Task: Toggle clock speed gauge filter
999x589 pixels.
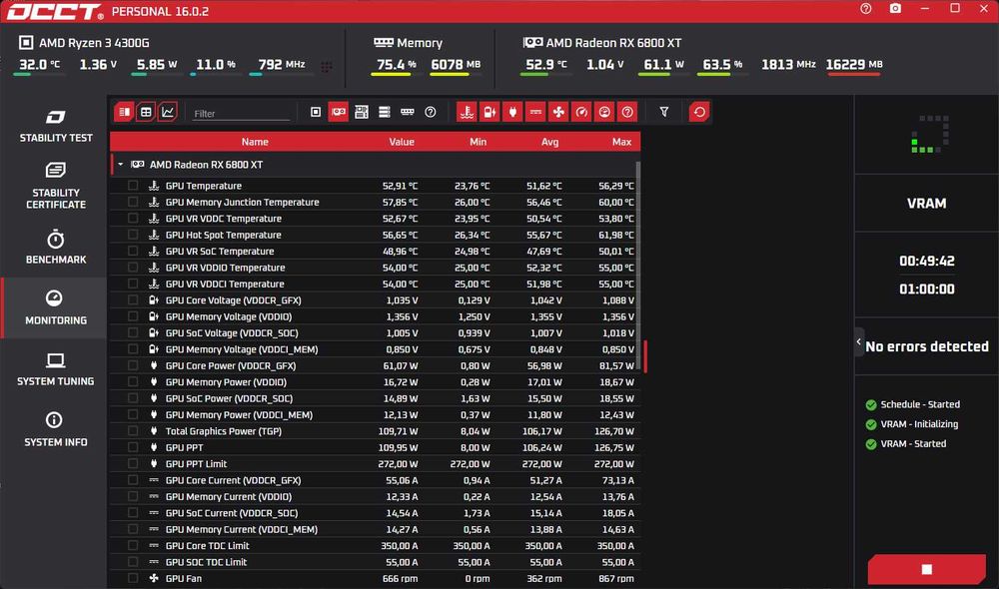Action: [x=581, y=112]
